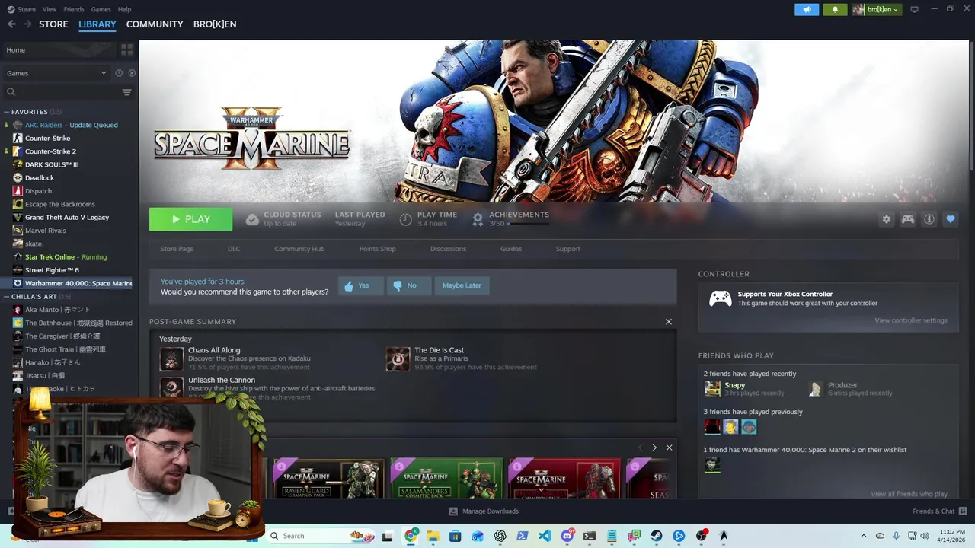The image size is (975, 548).
Task: Switch to the COMMUNITY tab
Action: (x=155, y=24)
